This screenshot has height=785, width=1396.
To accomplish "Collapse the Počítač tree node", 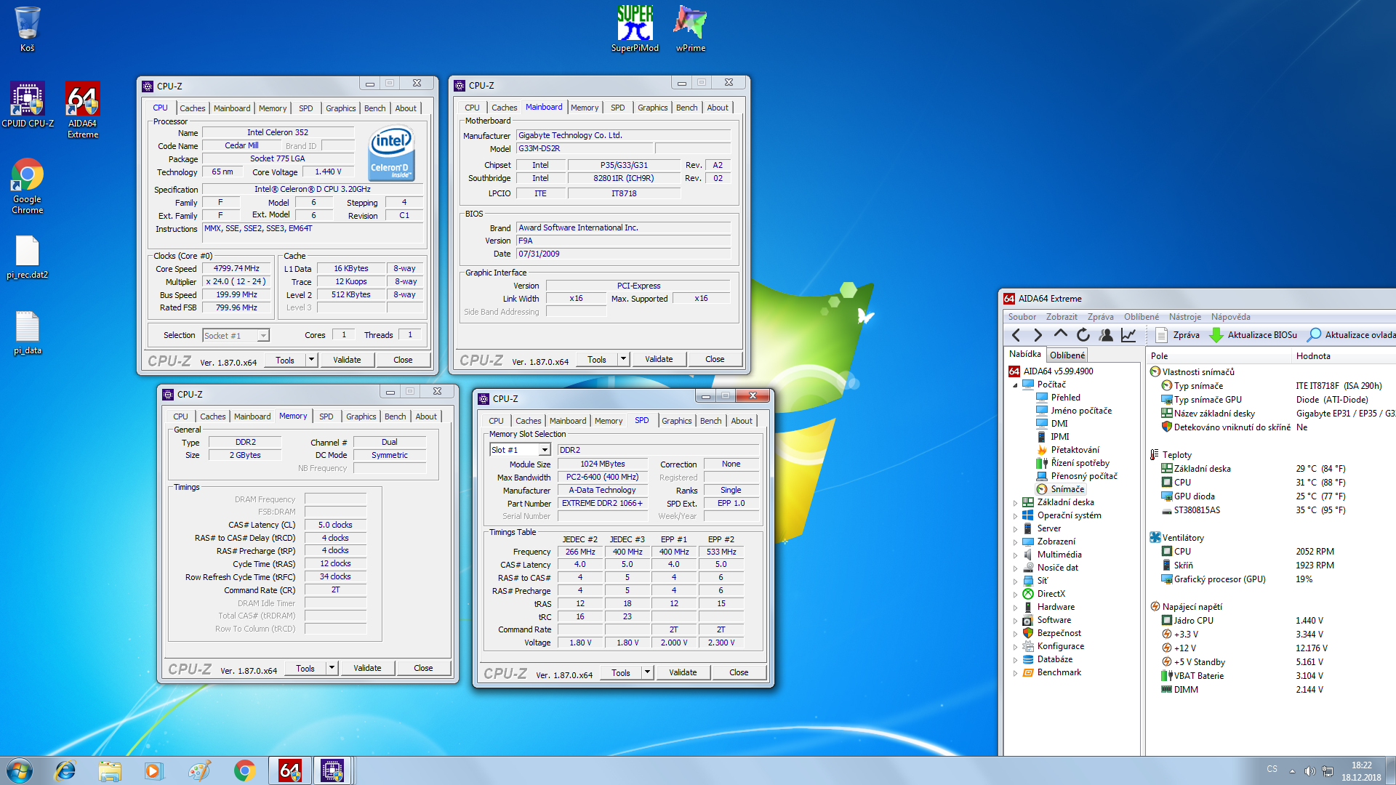I will 1015,385.
